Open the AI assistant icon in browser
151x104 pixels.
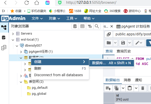[x=47, y=3]
